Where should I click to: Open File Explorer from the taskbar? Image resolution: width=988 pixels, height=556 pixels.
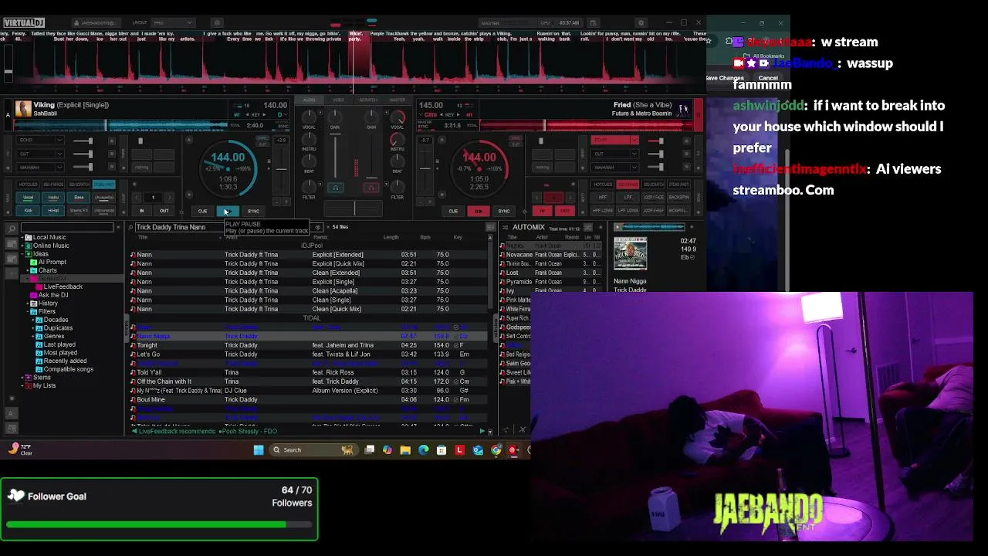point(405,450)
